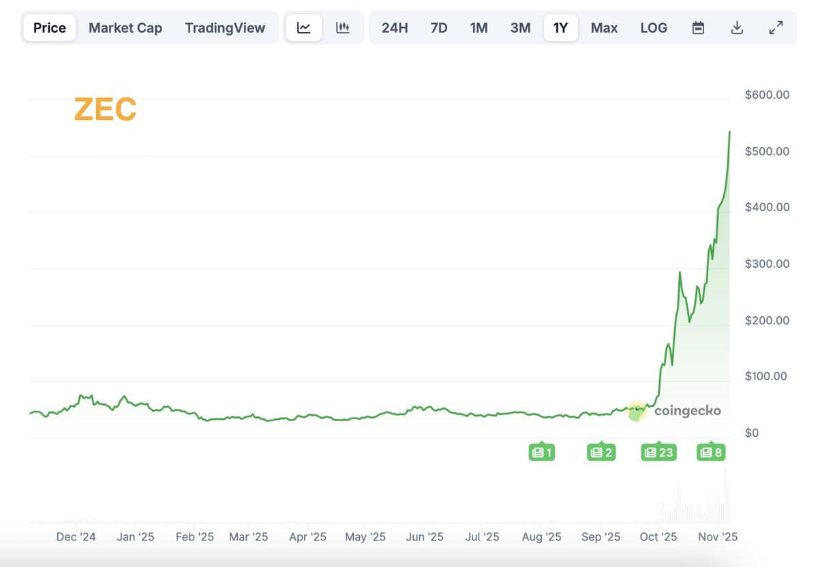Image resolution: width=818 pixels, height=567 pixels.
Task: Open the news marker badge showing 23
Action: point(658,452)
